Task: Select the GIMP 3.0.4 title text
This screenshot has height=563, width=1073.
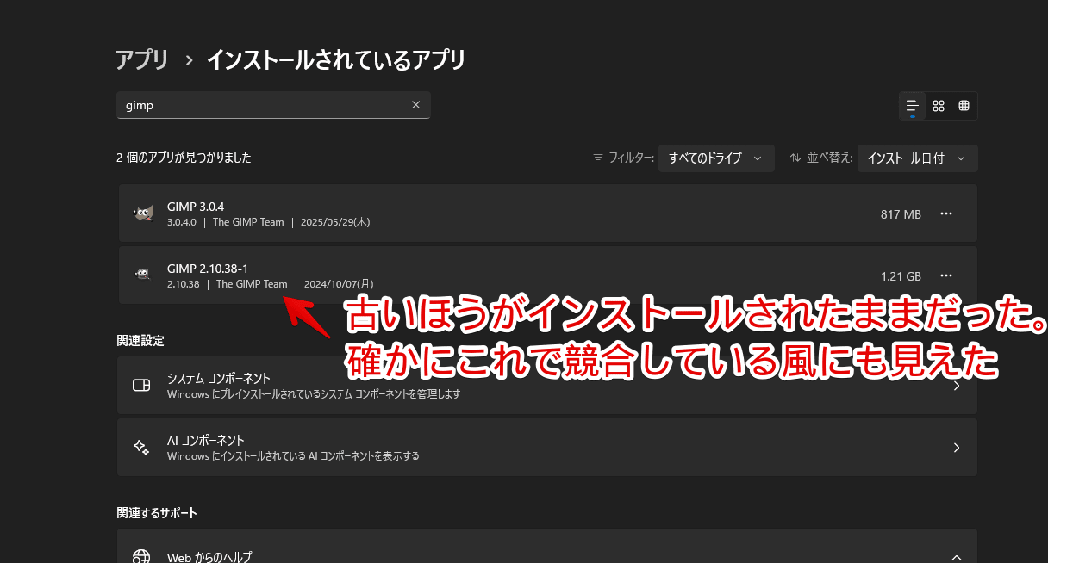Action: pyautogui.click(x=196, y=207)
